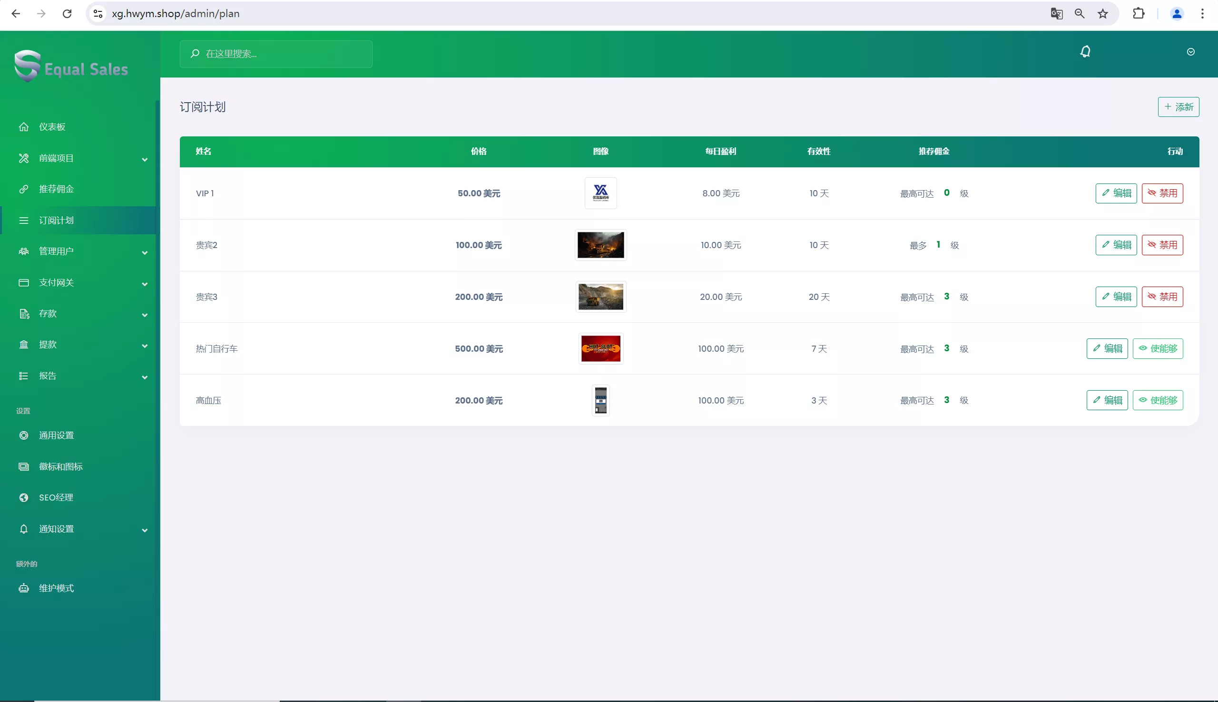
Task: Reload the page with refresh icon
Action: 67,13
